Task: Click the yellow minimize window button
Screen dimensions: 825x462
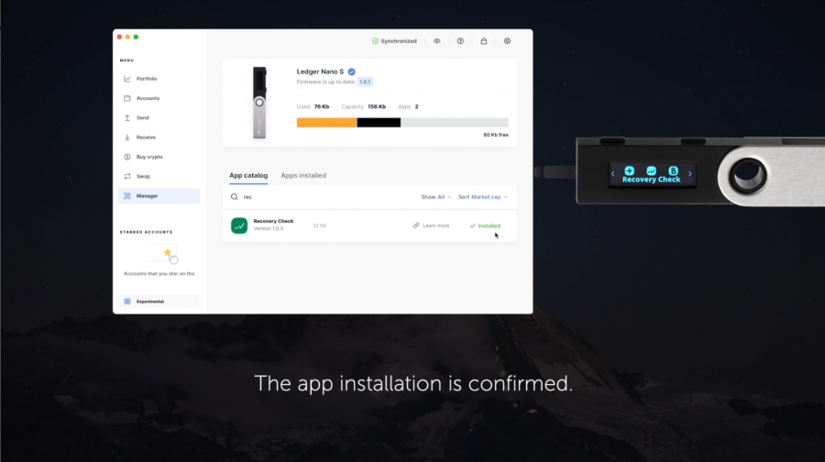Action: point(127,37)
